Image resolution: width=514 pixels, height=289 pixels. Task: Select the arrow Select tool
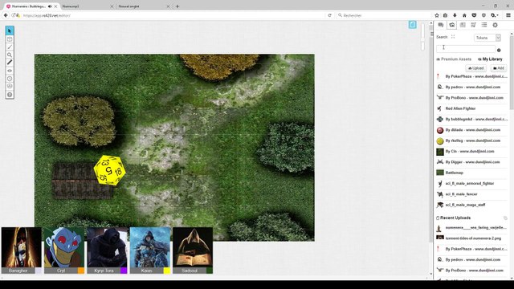pyautogui.click(x=10, y=31)
